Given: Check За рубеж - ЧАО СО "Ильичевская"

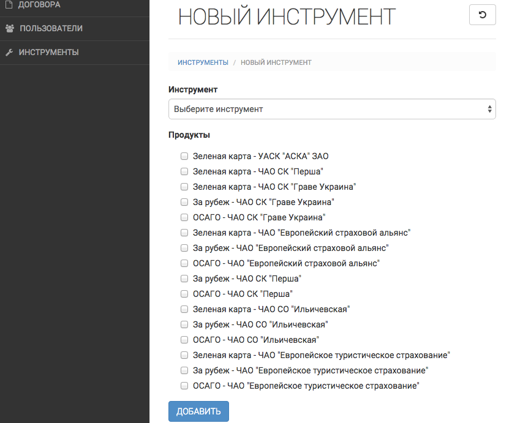Looking at the screenshot, I should 184,324.
